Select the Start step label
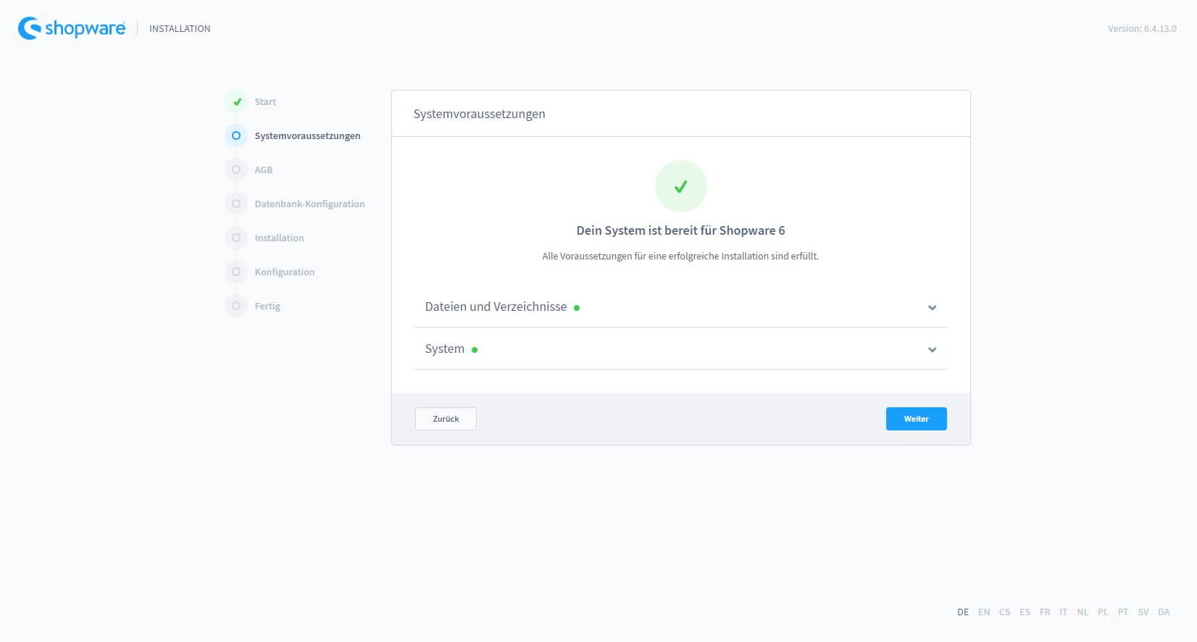 [x=265, y=102]
